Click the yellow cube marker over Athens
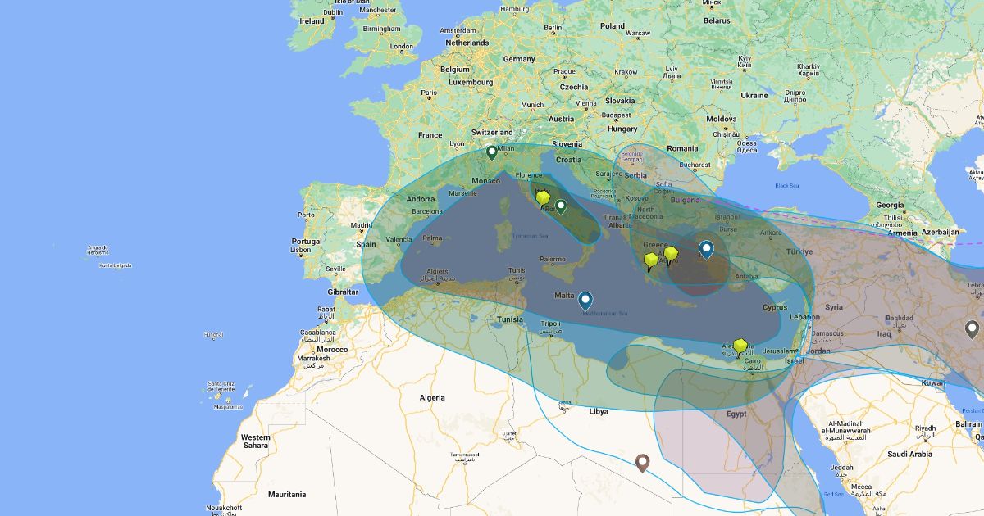Image resolution: width=984 pixels, height=516 pixels. pyautogui.click(x=671, y=256)
